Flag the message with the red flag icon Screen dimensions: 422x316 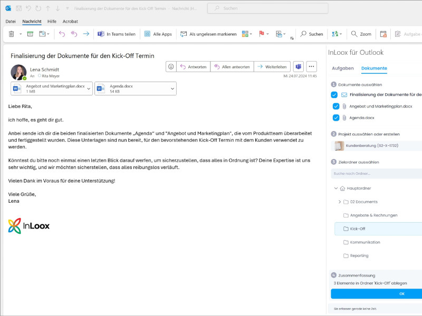click(261, 34)
